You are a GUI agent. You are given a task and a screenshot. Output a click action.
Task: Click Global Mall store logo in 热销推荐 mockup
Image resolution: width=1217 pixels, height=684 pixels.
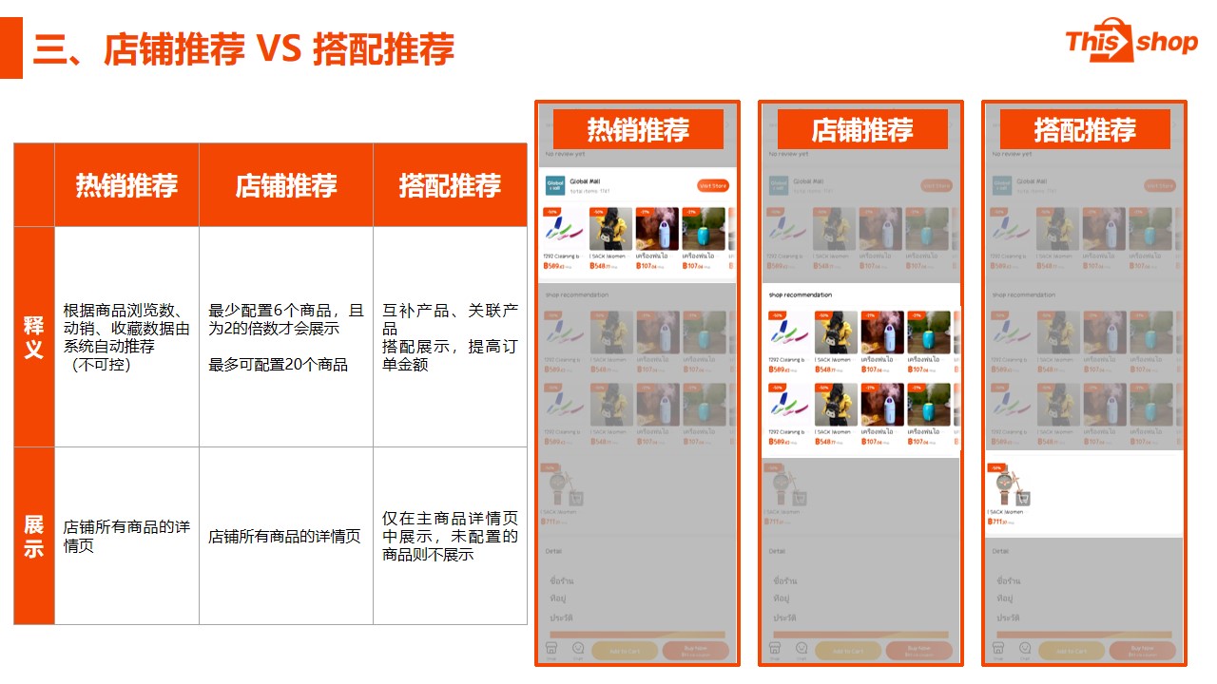(x=555, y=185)
